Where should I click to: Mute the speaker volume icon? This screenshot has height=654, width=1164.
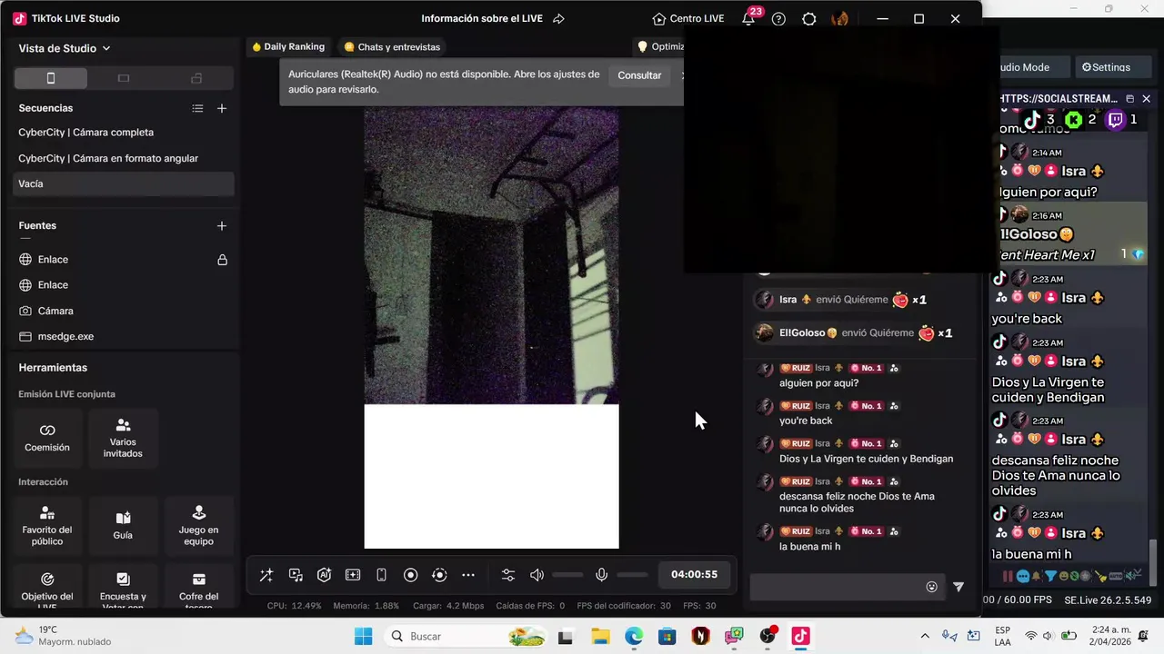(x=537, y=575)
